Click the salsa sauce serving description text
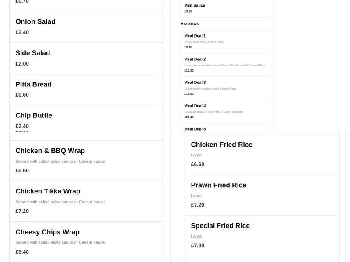This screenshot has width=350, height=262. coord(60,161)
